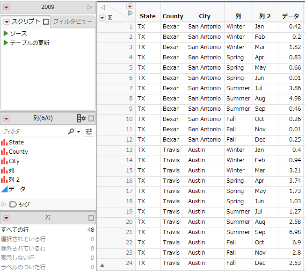This screenshot has height=271, width=305.
Task: Click the nominal icon next to County
Action: 4,152
